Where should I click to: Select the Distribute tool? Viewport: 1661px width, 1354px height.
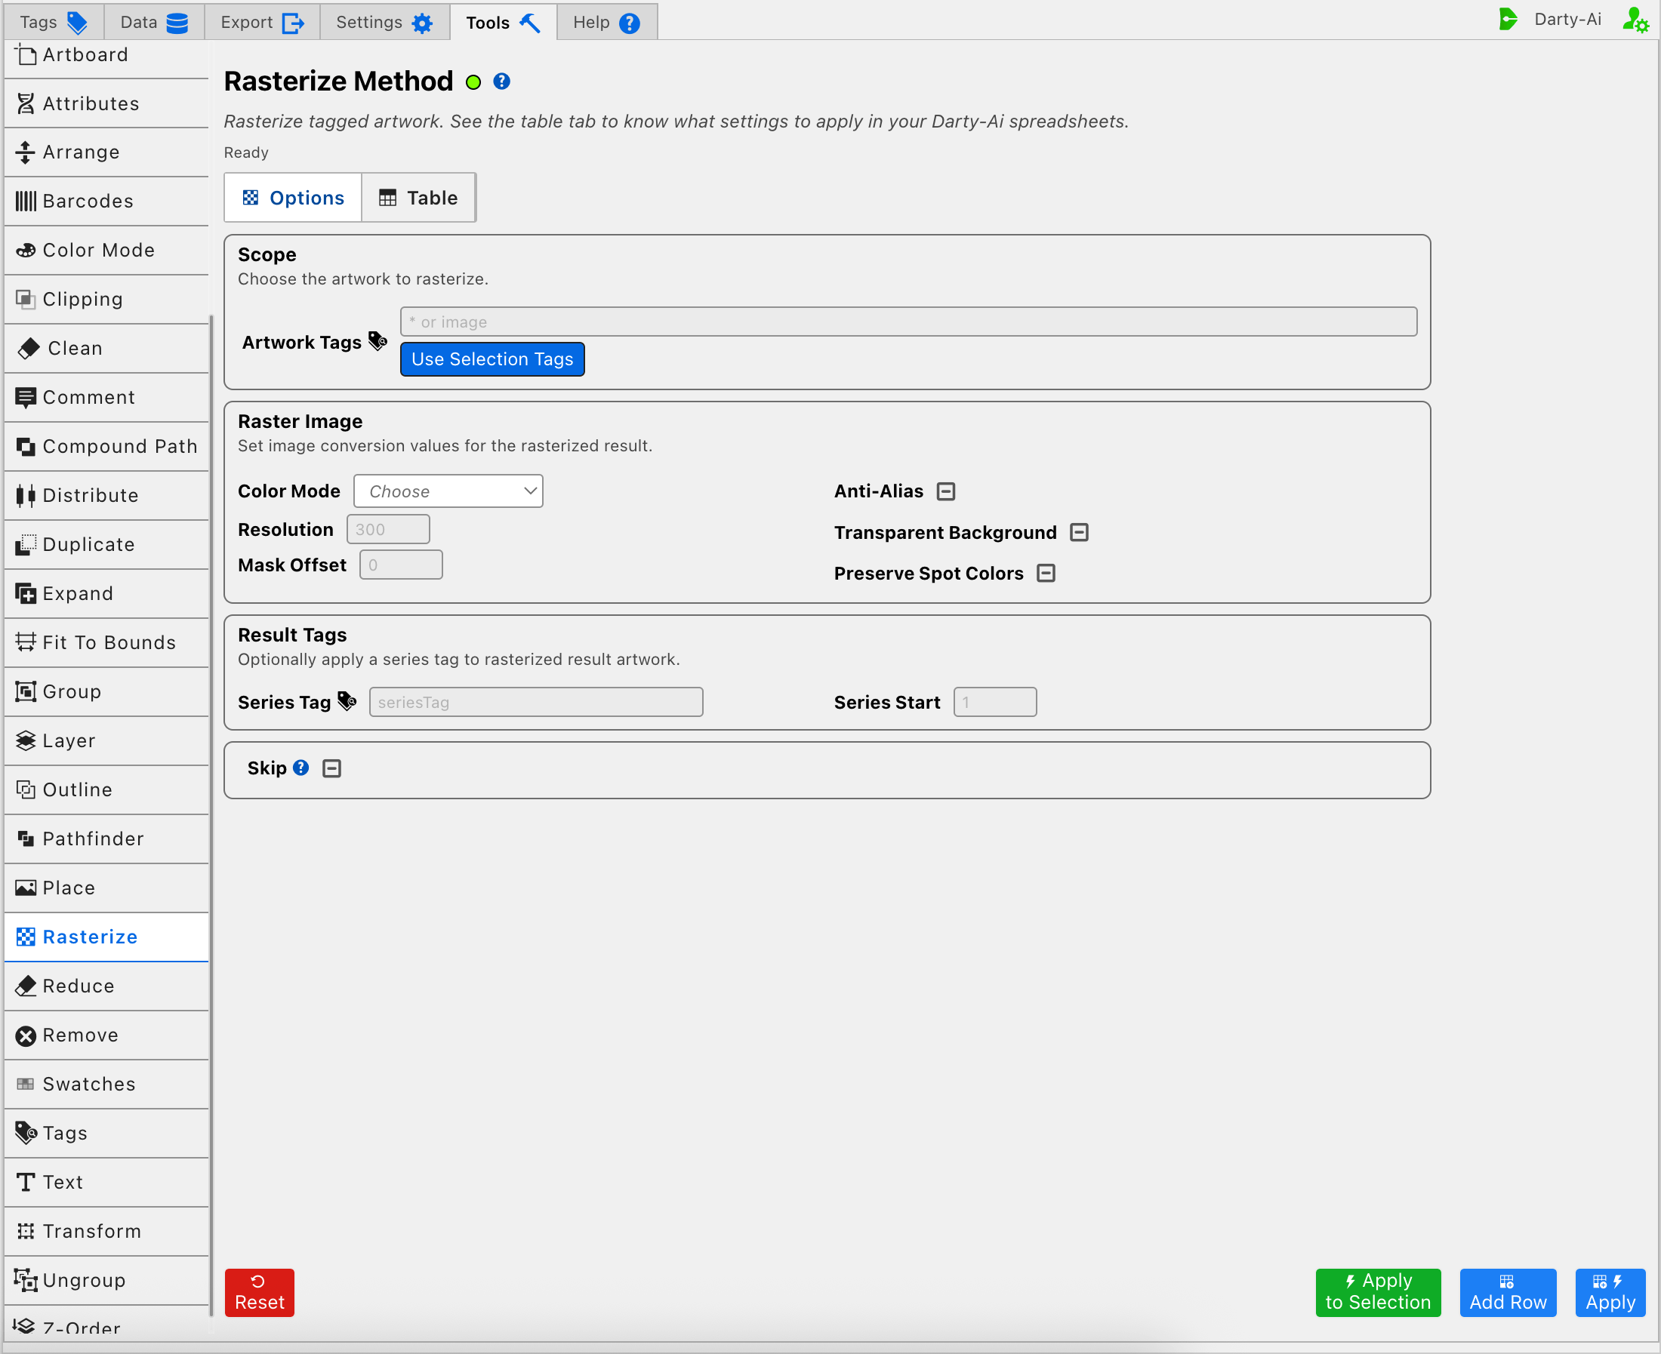tap(106, 496)
